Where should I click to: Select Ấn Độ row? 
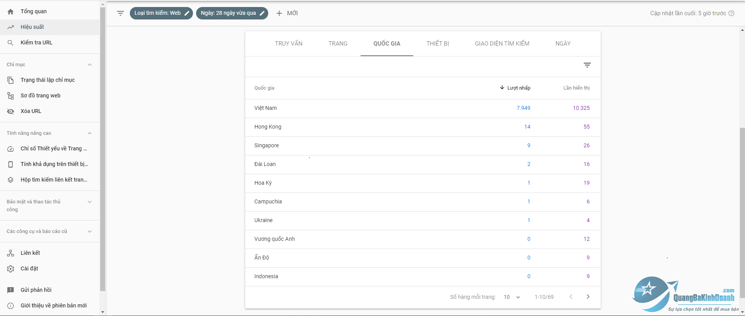pyautogui.click(x=423, y=258)
